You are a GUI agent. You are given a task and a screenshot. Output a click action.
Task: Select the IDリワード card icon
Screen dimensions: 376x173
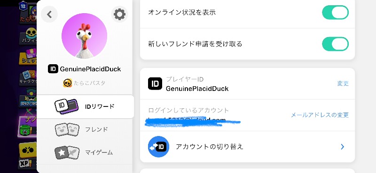(x=66, y=106)
